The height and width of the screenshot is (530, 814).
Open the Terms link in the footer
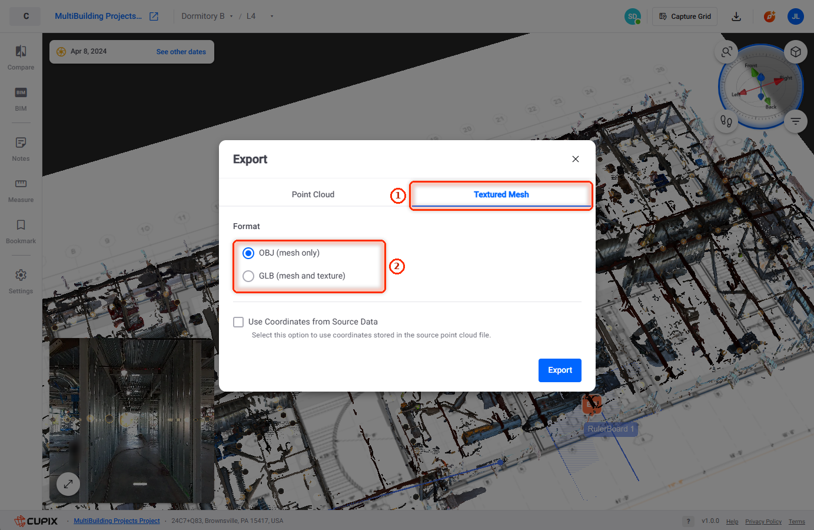(x=797, y=522)
